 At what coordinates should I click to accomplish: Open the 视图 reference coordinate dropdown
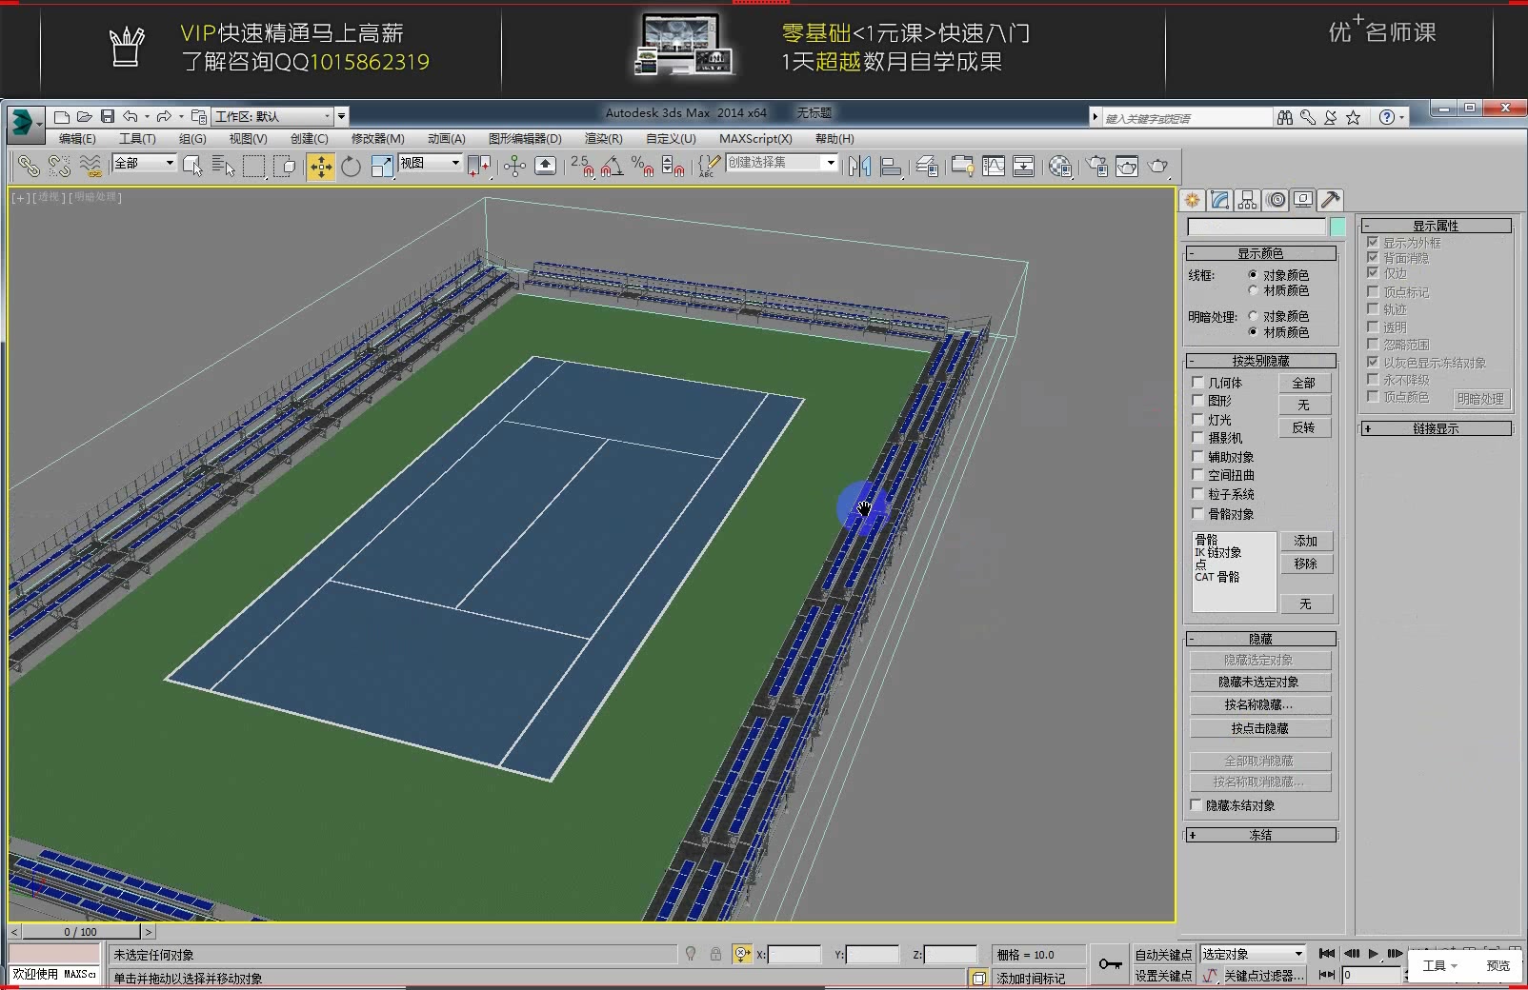tap(430, 163)
